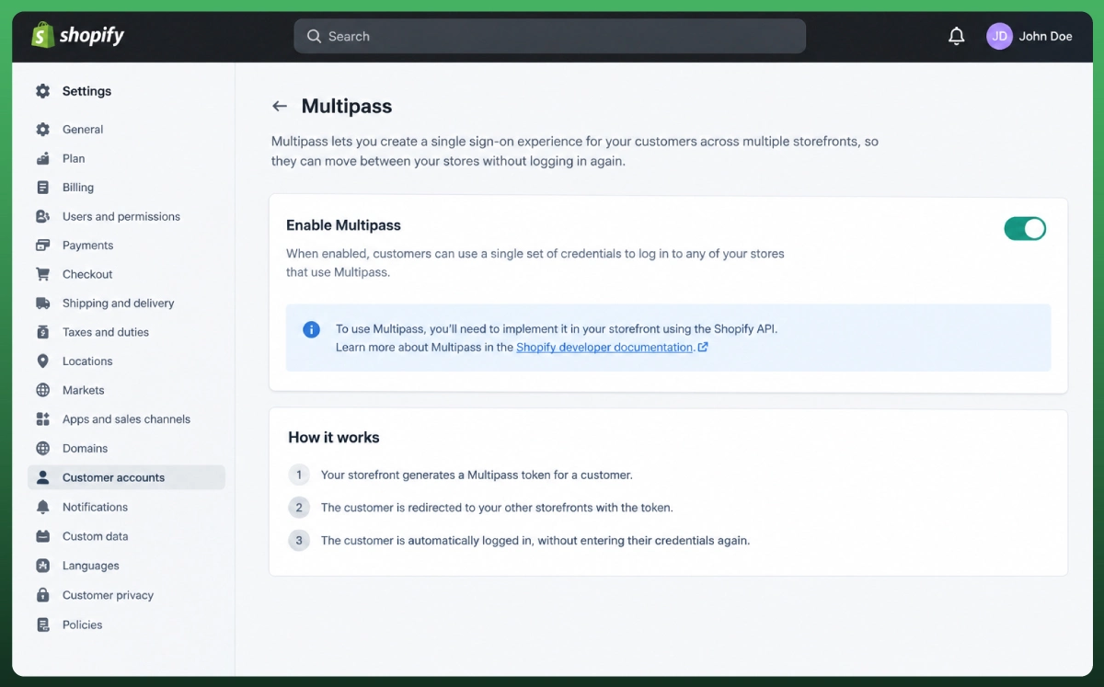Click the Settings gear icon heading
This screenshot has width=1104, height=687.
click(42, 91)
